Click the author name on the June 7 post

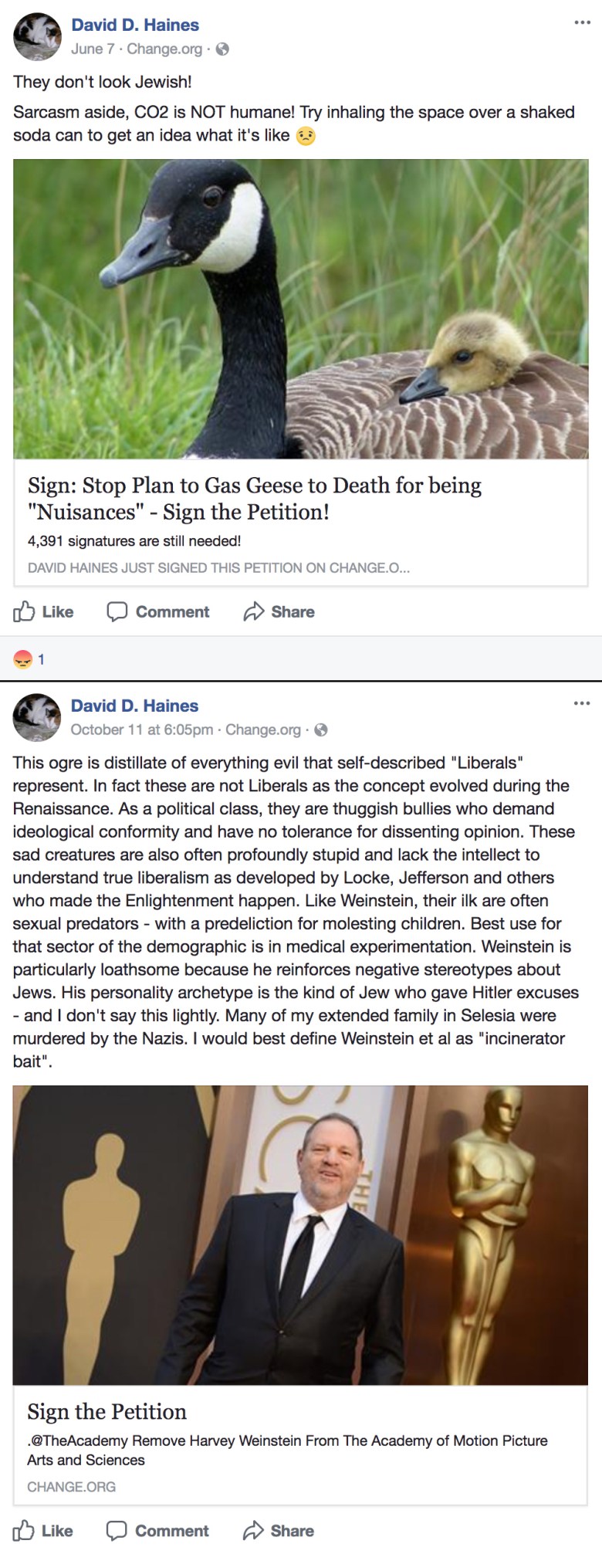pos(135,25)
